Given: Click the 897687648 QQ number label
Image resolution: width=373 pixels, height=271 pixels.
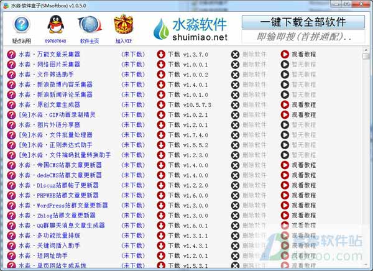Looking at the screenshot, I should coord(55,41).
